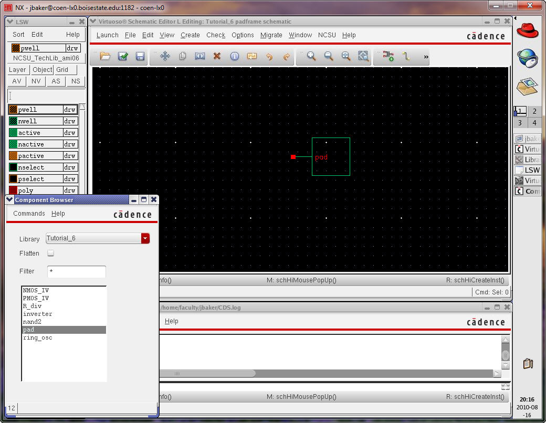Click the Open folder icon in toolbar
Image resolution: width=546 pixels, height=423 pixels.
pyautogui.click(x=105, y=56)
